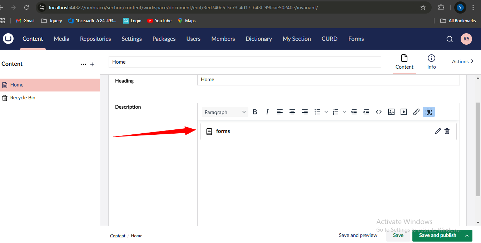Open browser extensions puzzle icon
Screen dimensions: 481x243
[x=441, y=8]
